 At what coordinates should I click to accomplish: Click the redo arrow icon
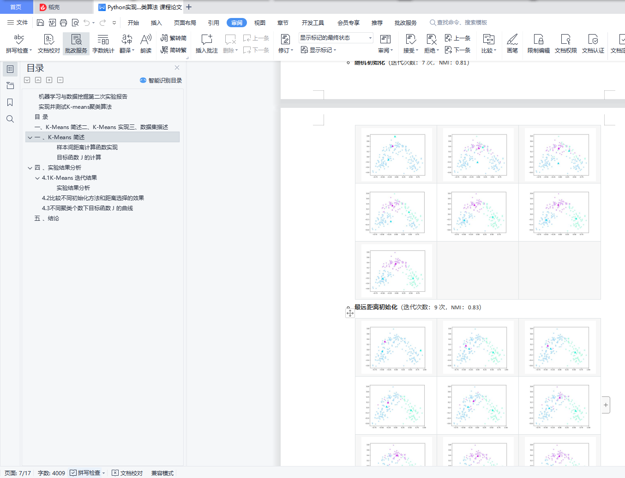coord(102,23)
